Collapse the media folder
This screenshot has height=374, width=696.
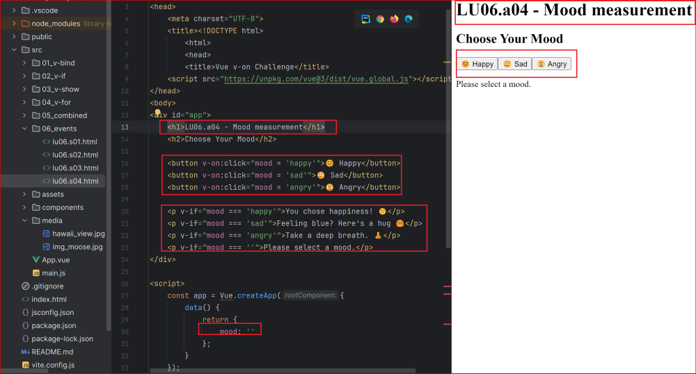(x=24, y=220)
